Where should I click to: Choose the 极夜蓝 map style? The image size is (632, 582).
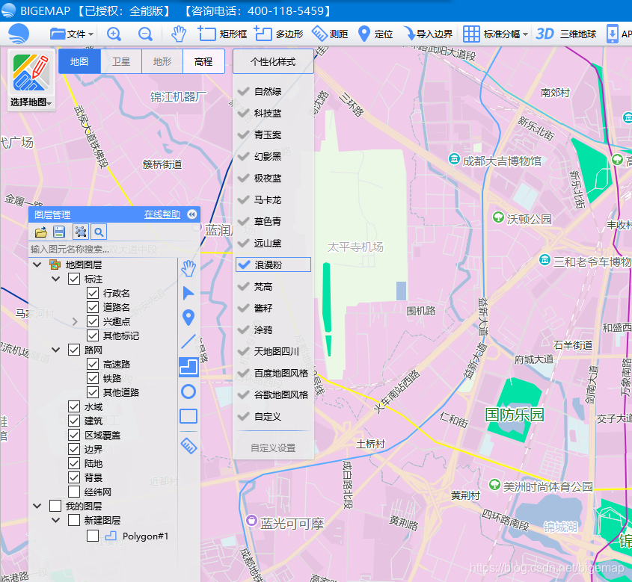pos(273,179)
